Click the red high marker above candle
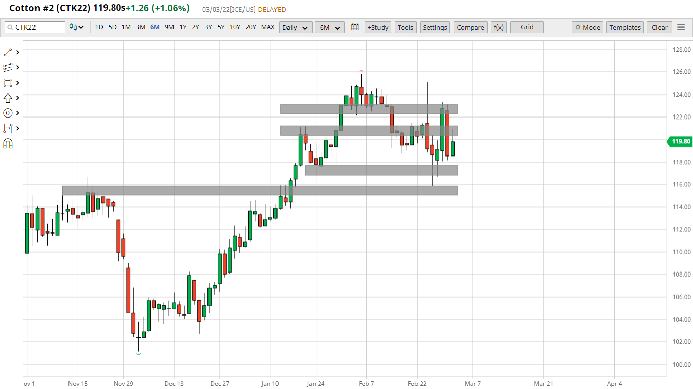Viewport: 693px width, 389px height. 361,71
